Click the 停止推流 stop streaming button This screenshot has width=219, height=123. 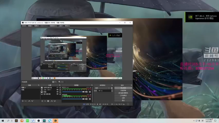tap(123, 88)
